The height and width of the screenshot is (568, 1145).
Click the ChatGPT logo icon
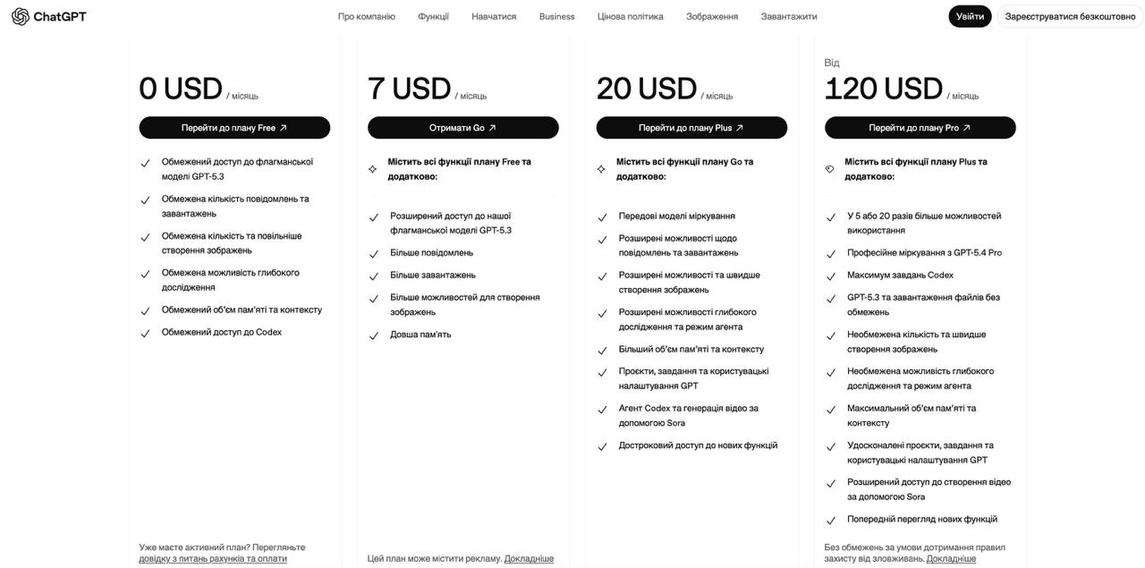(x=21, y=16)
